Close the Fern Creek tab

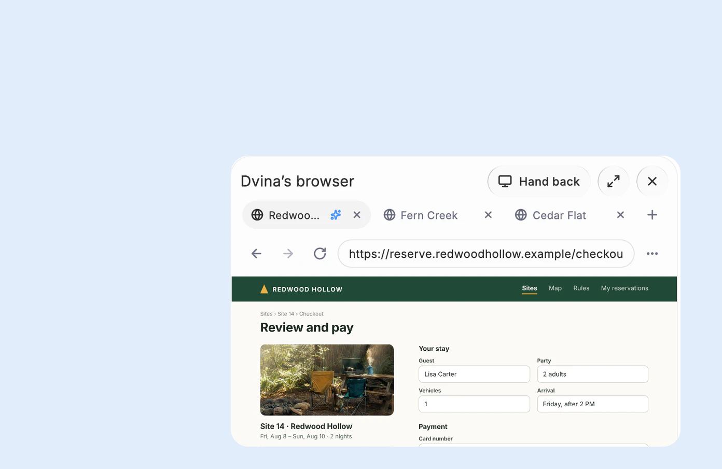(x=488, y=215)
